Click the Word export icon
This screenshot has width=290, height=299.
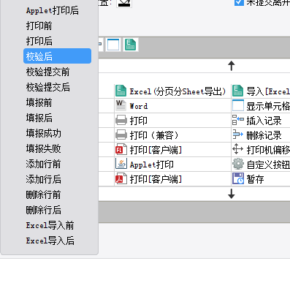[x=121, y=105]
